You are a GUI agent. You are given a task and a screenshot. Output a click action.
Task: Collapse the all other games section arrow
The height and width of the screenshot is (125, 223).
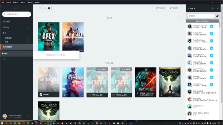coord(179,63)
